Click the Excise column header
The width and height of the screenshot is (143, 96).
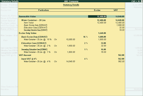pos(97,10)
